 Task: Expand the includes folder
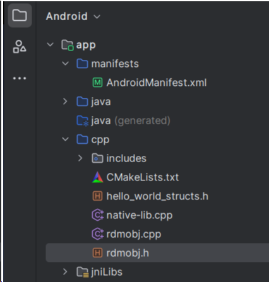tap(80, 158)
